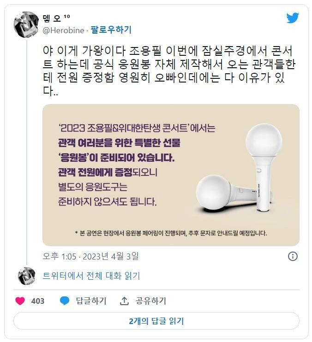The height and width of the screenshot is (342, 312).
Task: Click the share upload arrow icon
Action: (x=124, y=301)
